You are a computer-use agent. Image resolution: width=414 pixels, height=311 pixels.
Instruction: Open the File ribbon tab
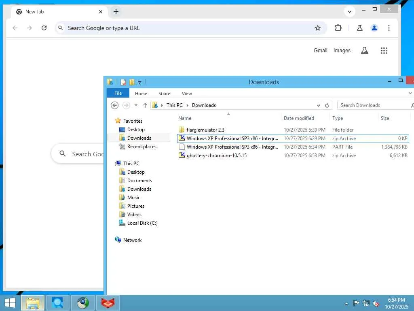pyautogui.click(x=118, y=93)
